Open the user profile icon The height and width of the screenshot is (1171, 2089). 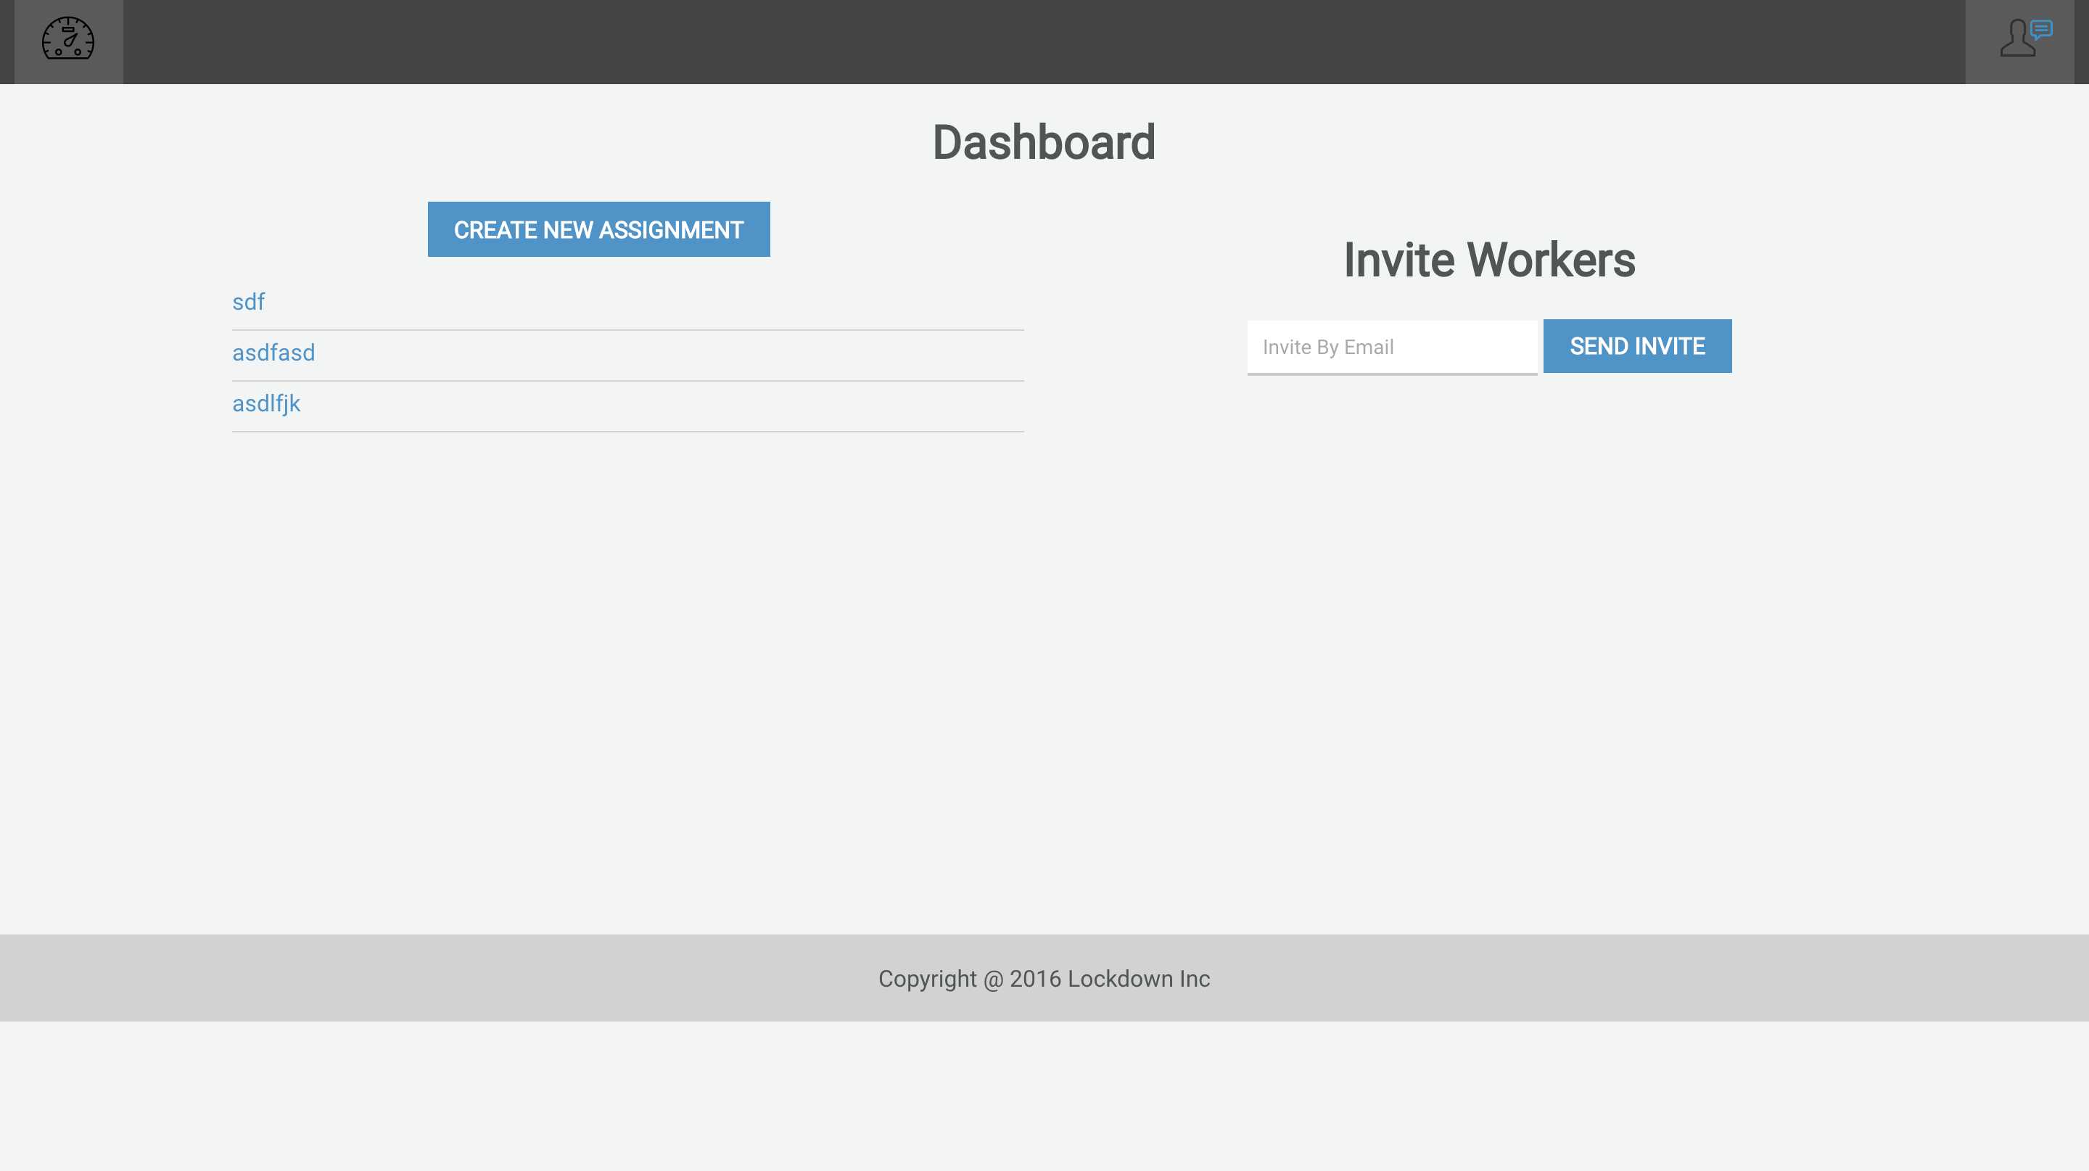click(x=2016, y=41)
